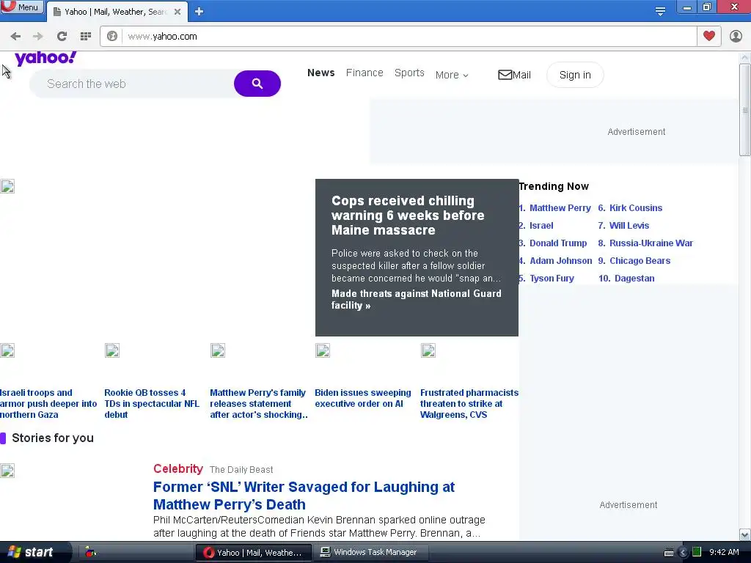Click the Sign in button
Screen dimensions: 751x563
pos(575,76)
